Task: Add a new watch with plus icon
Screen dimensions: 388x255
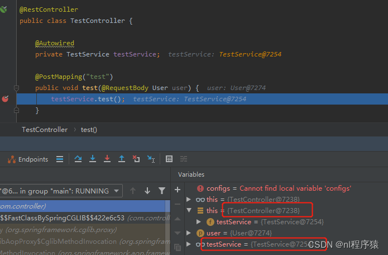Action: pos(178,190)
